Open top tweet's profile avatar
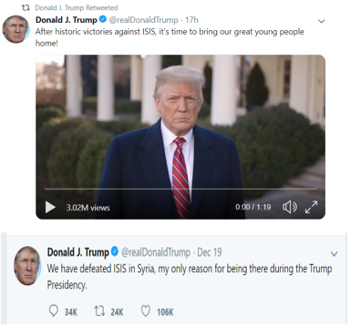 (15, 29)
